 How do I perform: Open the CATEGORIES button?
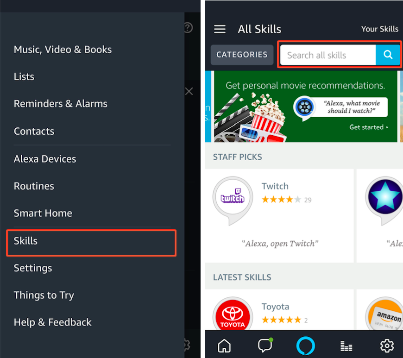tap(242, 55)
